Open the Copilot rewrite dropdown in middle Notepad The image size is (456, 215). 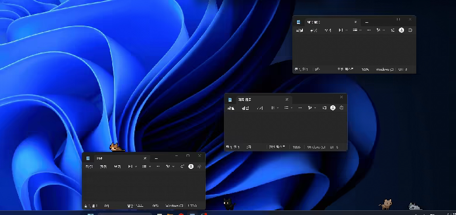click(312, 108)
